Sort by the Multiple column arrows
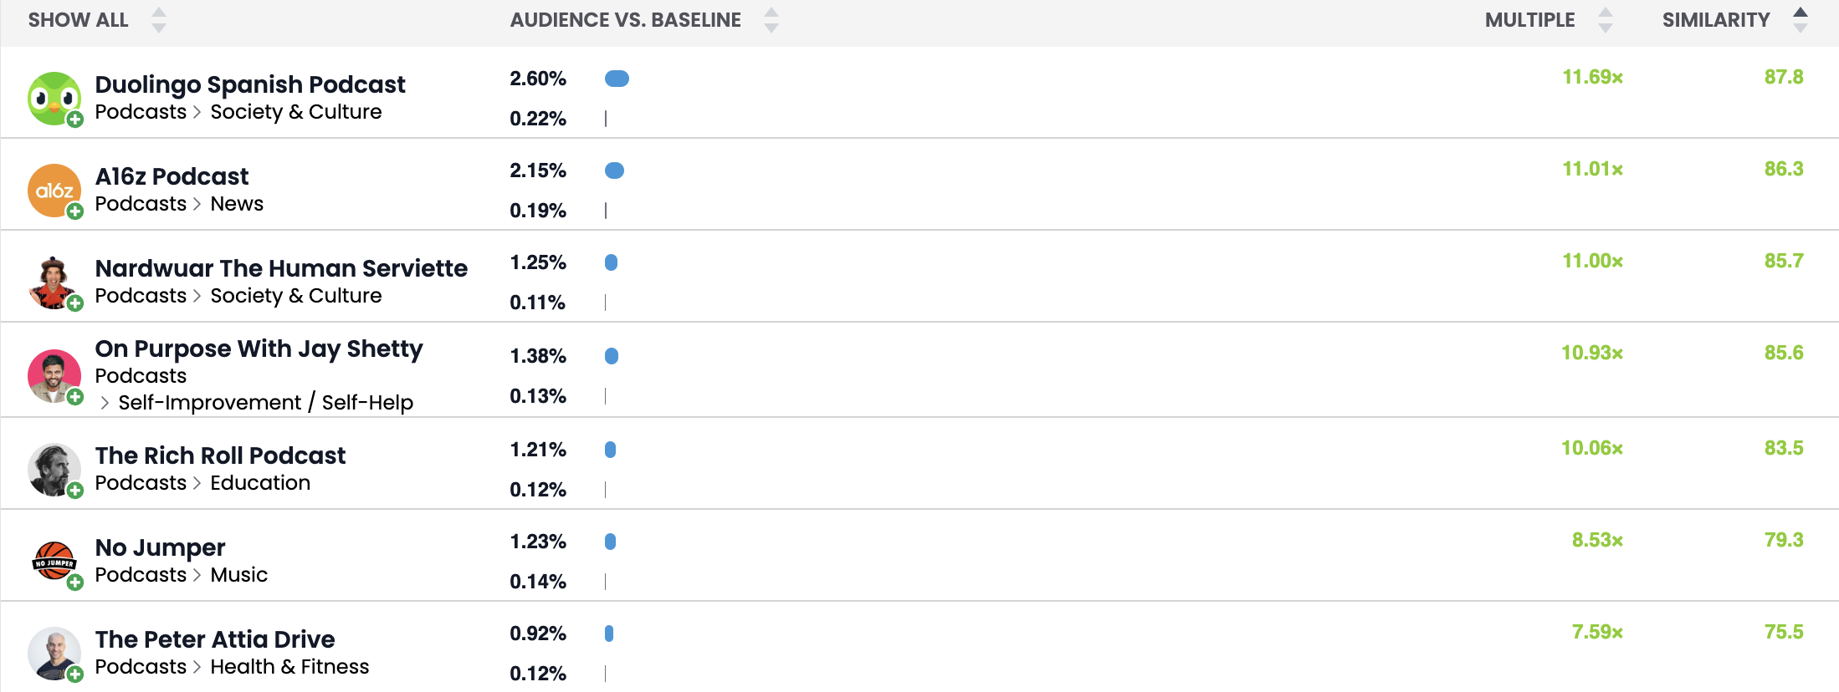Image resolution: width=1839 pixels, height=692 pixels. pyautogui.click(x=1605, y=20)
